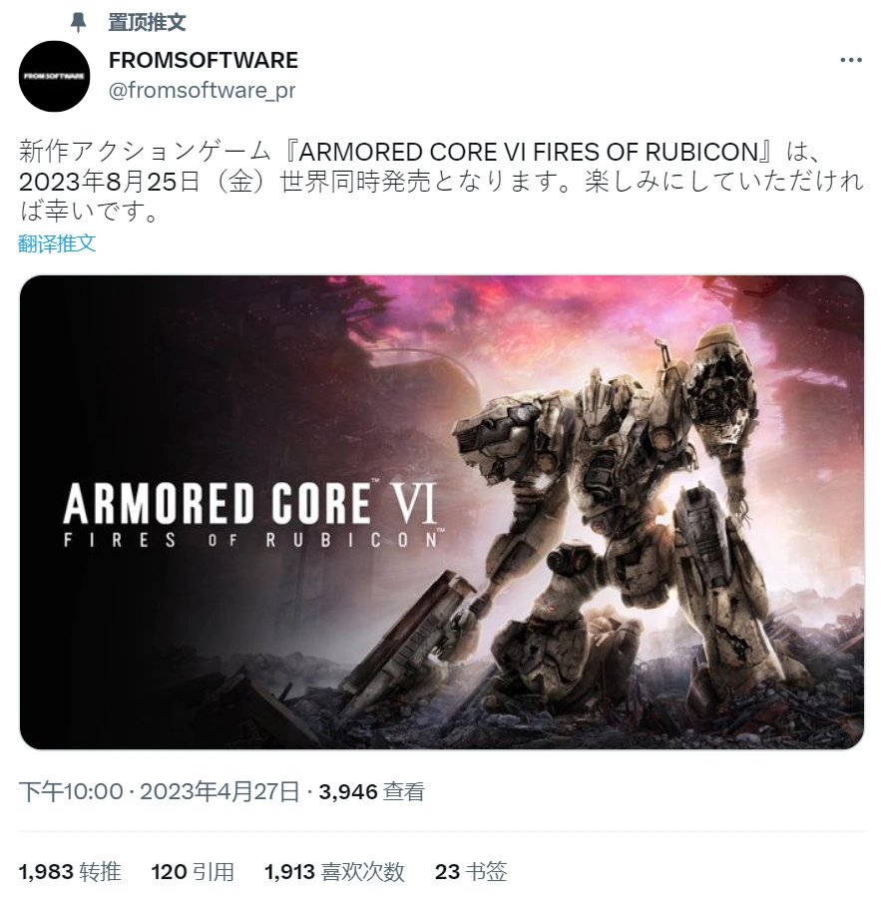The image size is (881, 906).
Task: Open the three-dot more options menu
Action: click(850, 60)
